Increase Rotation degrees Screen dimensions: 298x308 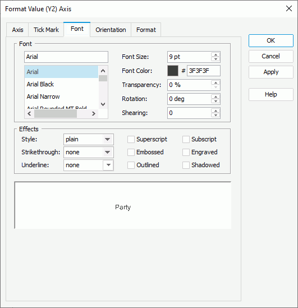point(216,96)
